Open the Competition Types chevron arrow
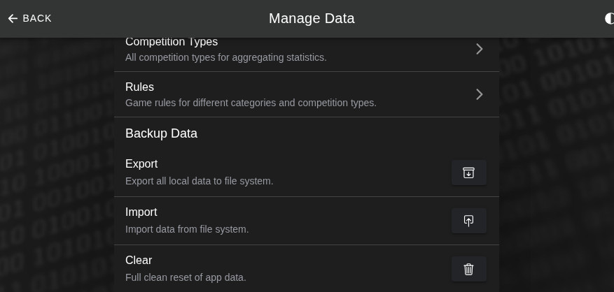This screenshot has width=614, height=292. 480,49
